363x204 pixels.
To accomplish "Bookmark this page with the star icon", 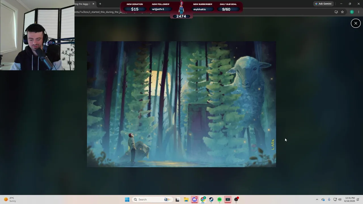I will pos(342,12).
